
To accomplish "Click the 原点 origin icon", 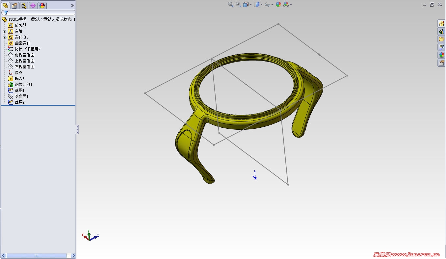I will pos(11,73).
